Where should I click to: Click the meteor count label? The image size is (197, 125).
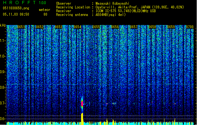44,10
